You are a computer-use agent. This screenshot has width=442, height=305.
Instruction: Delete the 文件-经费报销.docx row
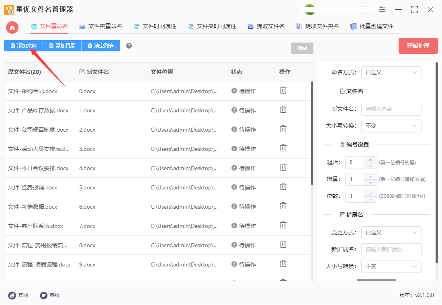coord(283,187)
